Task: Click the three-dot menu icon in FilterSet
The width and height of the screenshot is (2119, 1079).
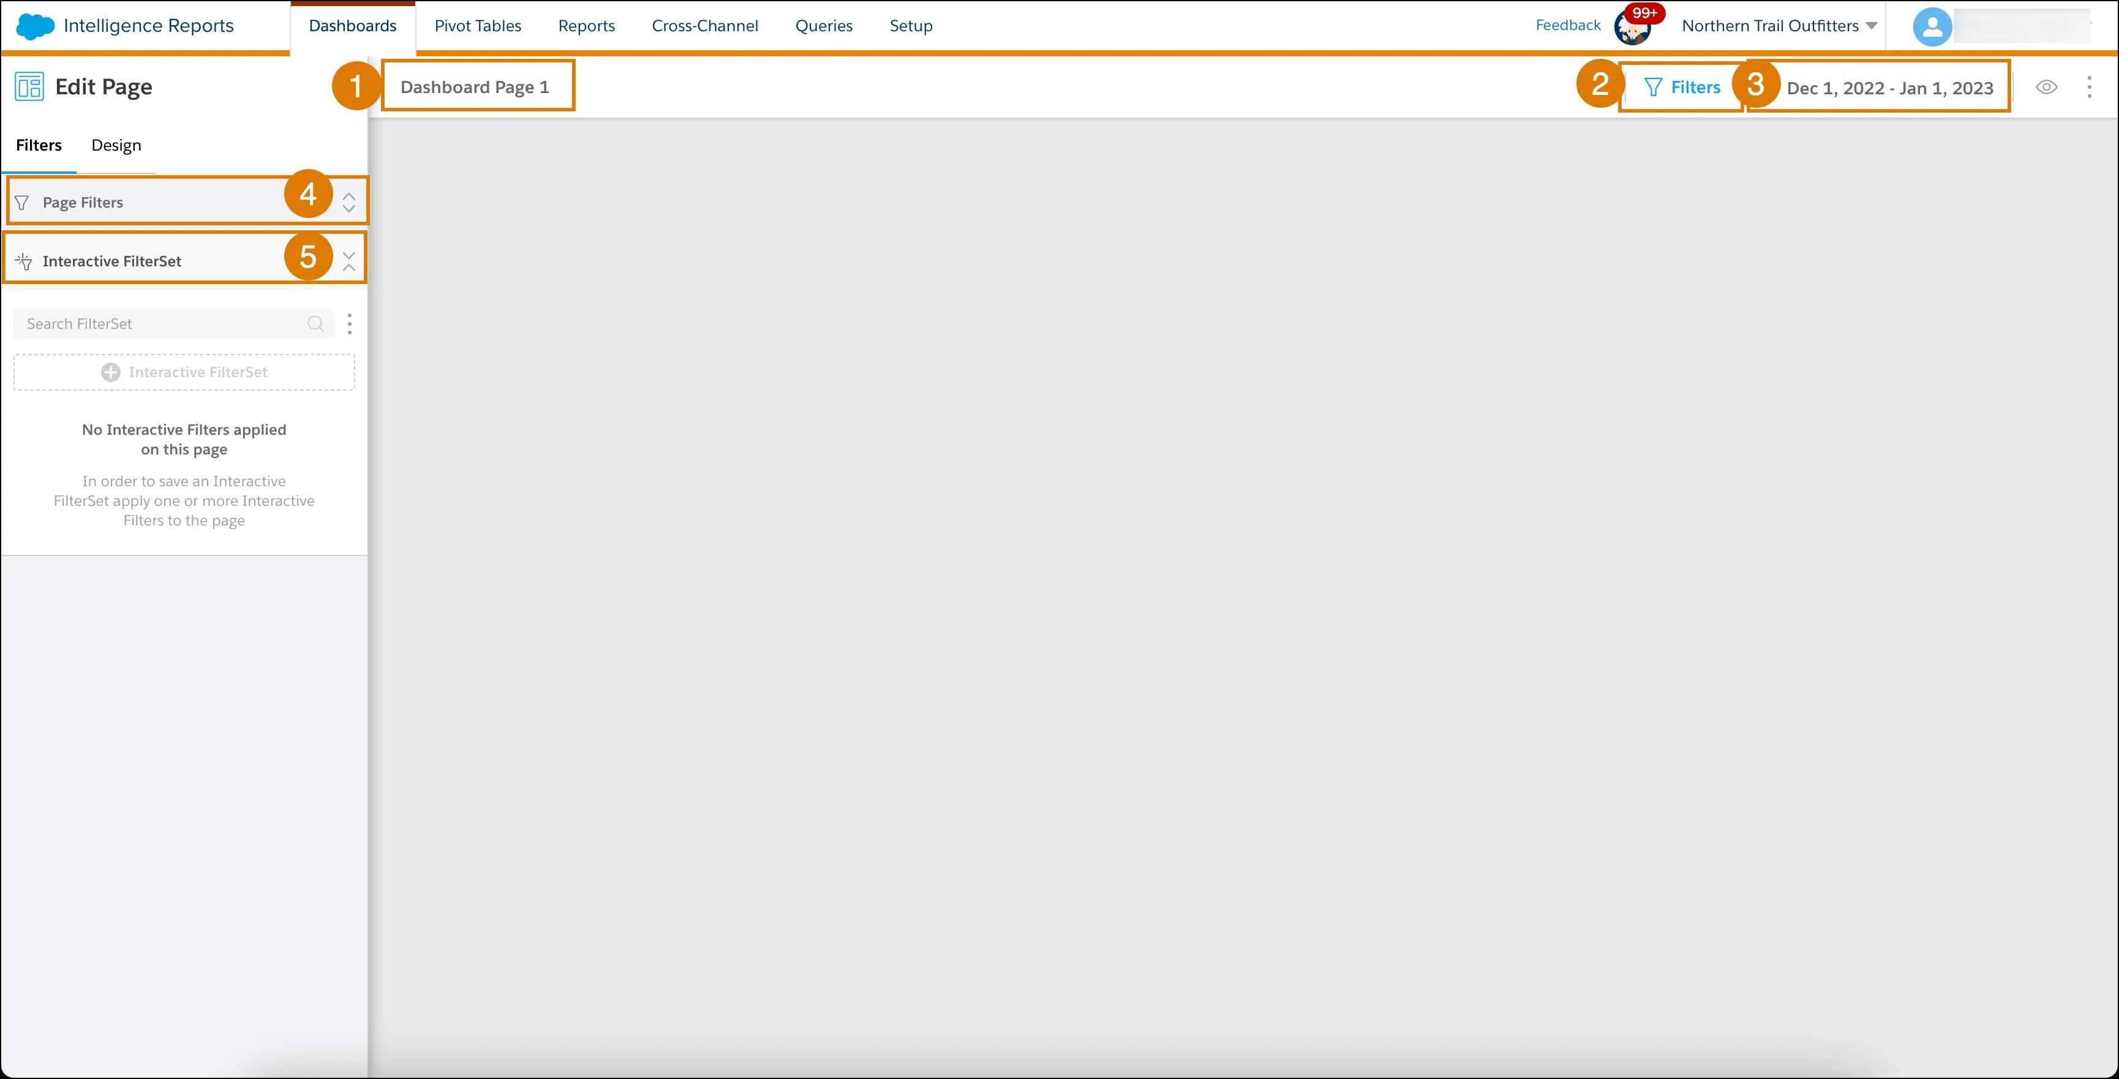Action: coord(350,323)
